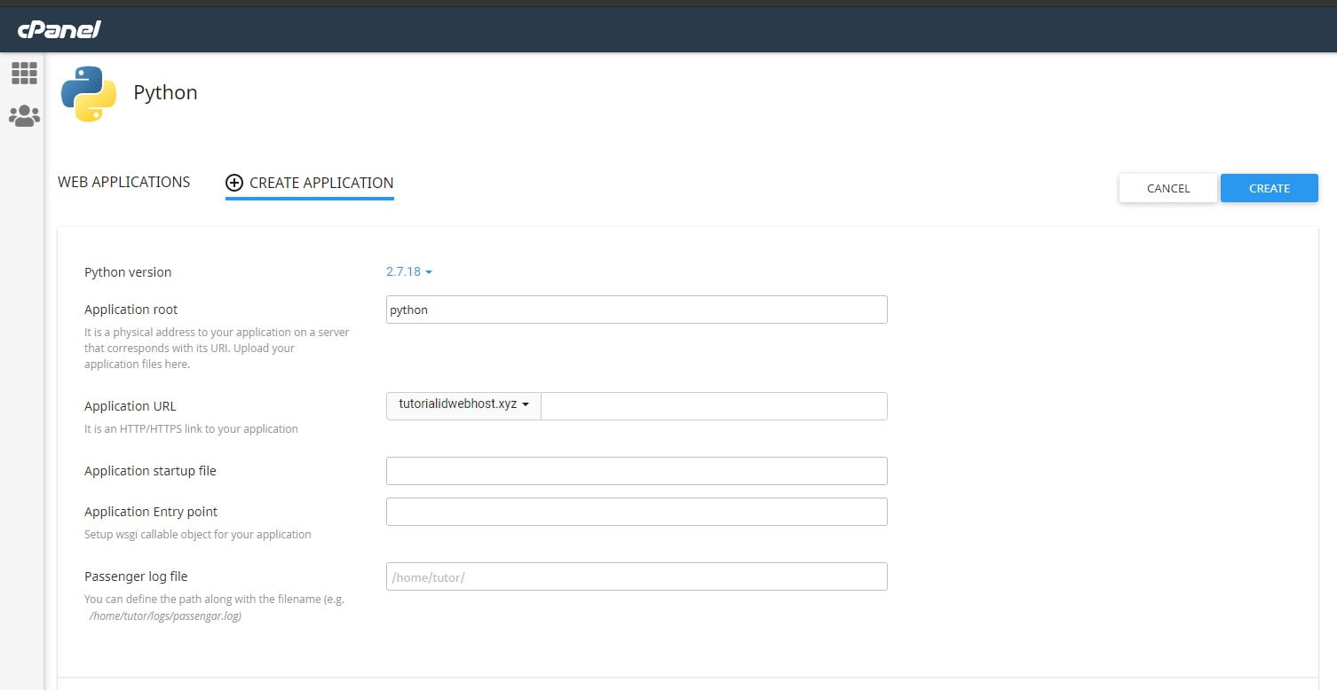
Task: Open the apps grid sidebar icon
Action: coord(24,74)
